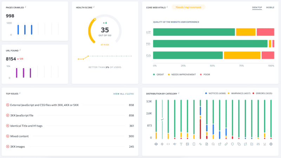Click the 'Mixed content' issue row
Image resolution: width=281 pixels, height=158 pixels.
[x=21, y=136]
